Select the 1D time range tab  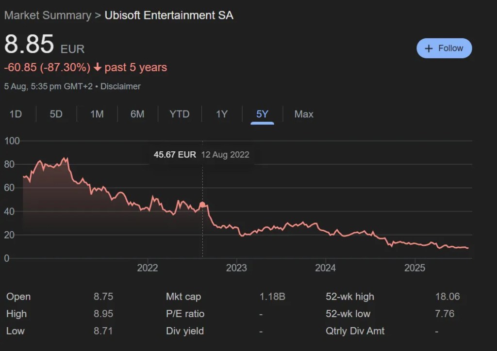[x=16, y=114]
